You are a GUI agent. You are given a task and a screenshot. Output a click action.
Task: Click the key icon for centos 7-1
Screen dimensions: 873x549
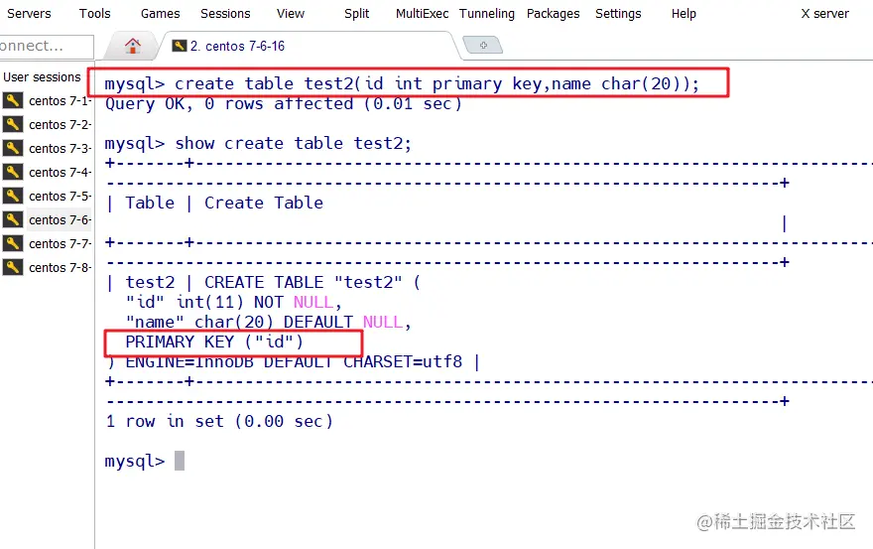13,101
